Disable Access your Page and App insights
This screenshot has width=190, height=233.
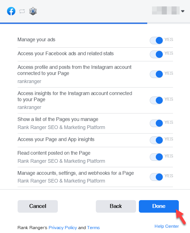click(x=156, y=140)
